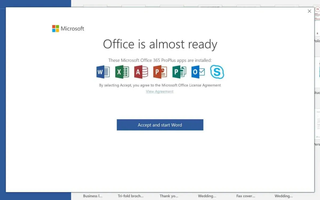Open the Business letter template
The image size is (320, 200).
[93, 196]
